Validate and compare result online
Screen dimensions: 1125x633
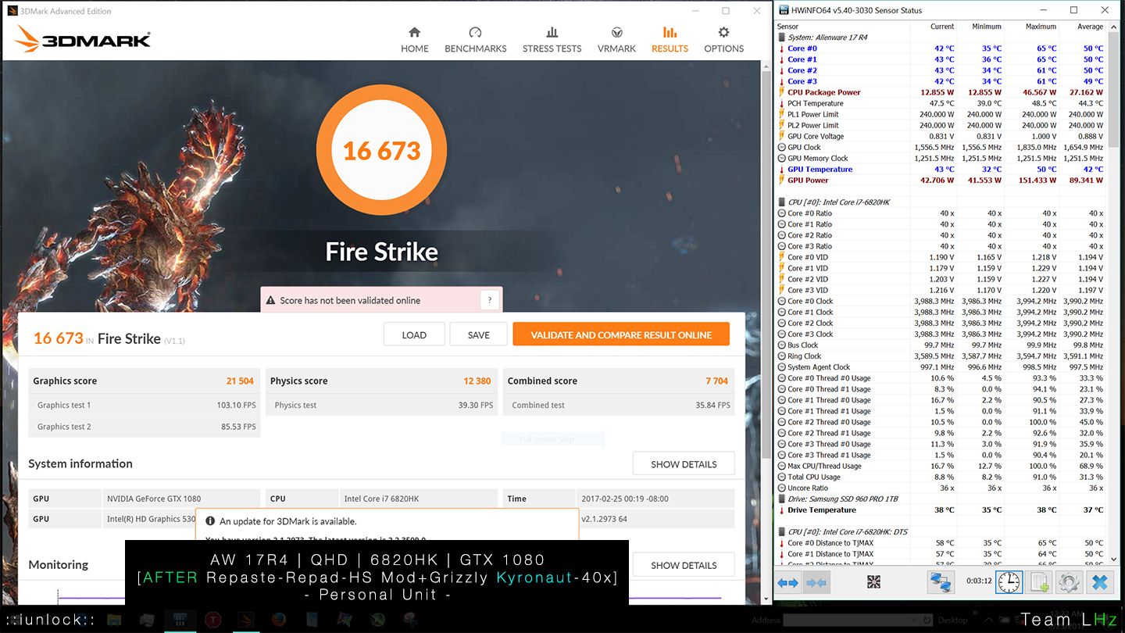pyautogui.click(x=621, y=334)
